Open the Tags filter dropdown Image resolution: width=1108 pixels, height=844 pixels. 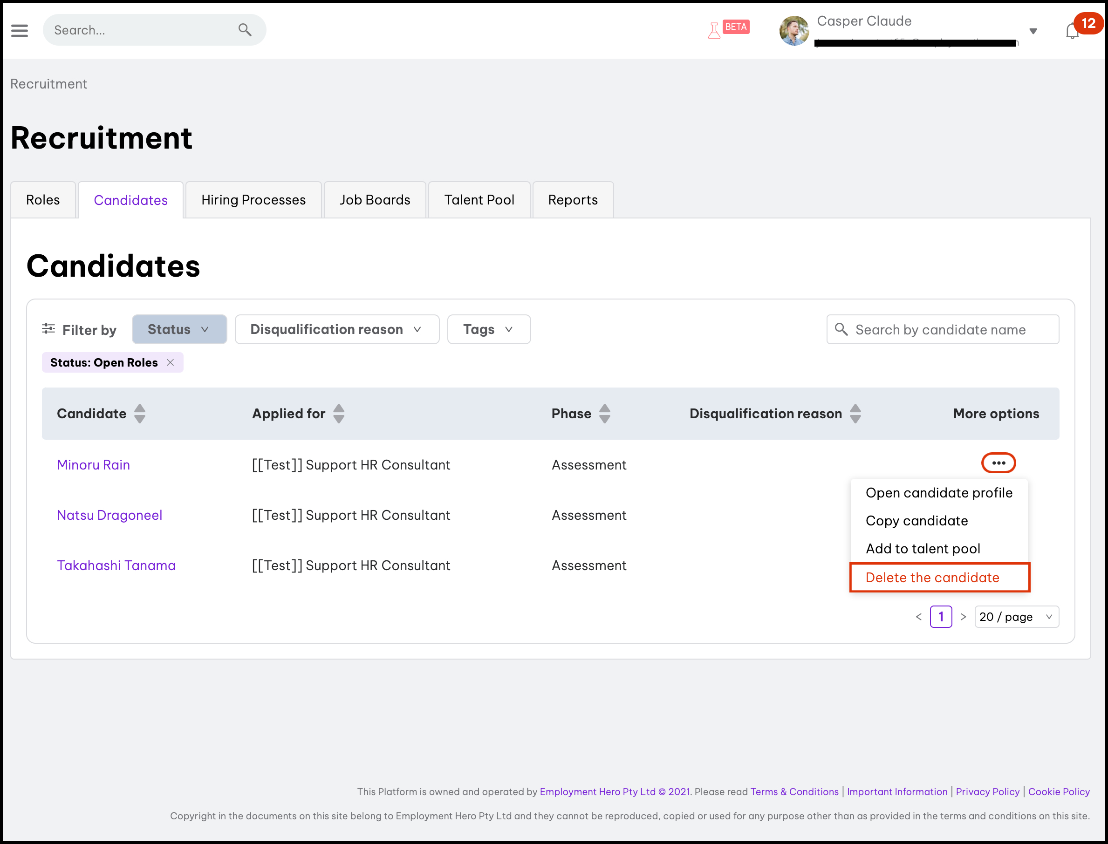coord(488,330)
